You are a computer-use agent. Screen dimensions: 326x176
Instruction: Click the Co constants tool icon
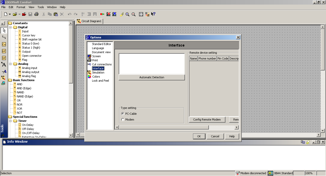(4, 44)
